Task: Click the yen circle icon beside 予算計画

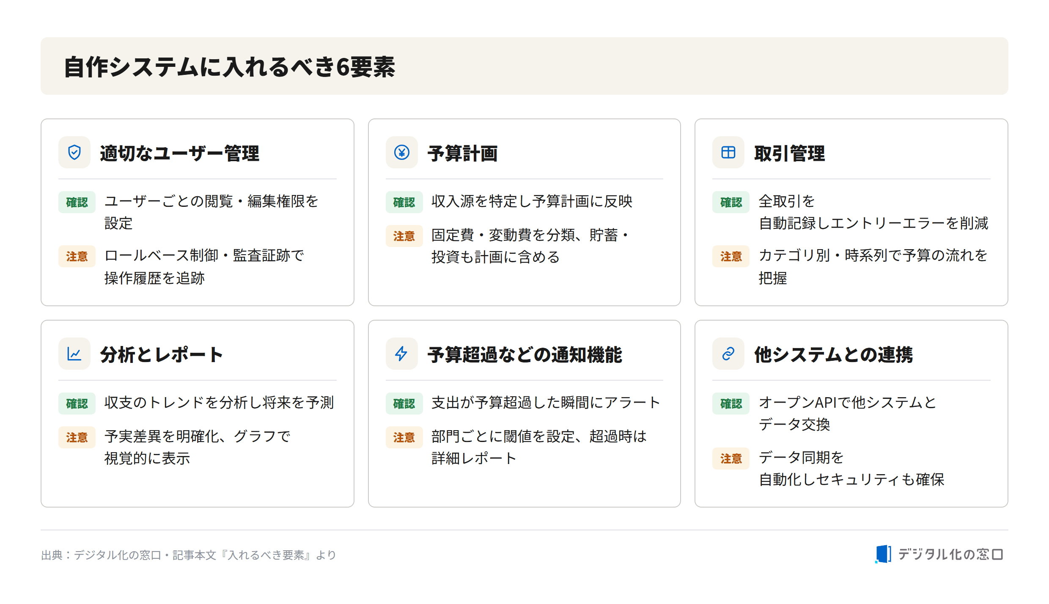Action: pos(401,152)
